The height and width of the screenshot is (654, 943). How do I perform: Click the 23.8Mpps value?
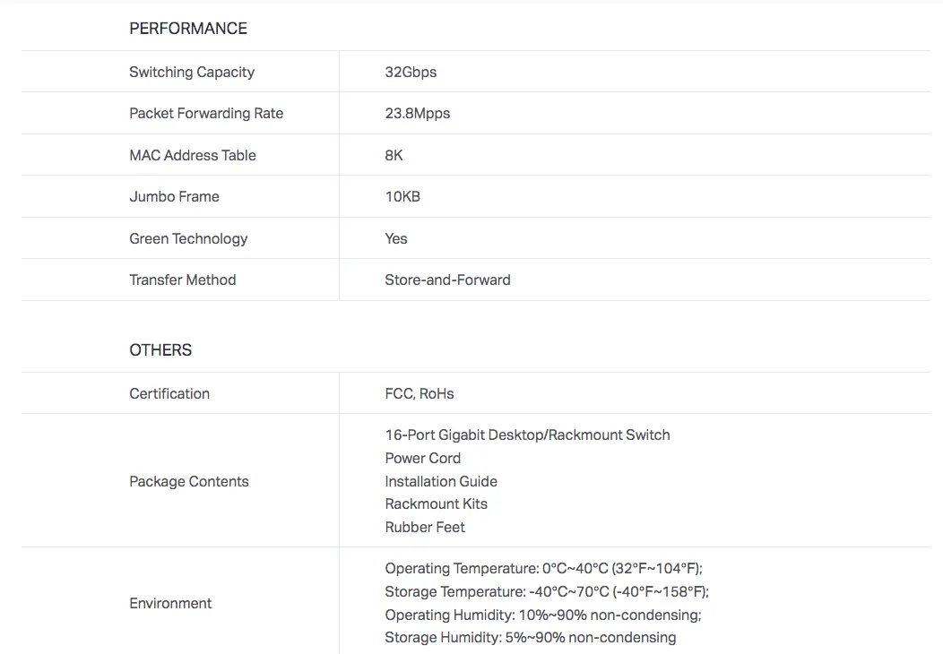[x=418, y=114]
